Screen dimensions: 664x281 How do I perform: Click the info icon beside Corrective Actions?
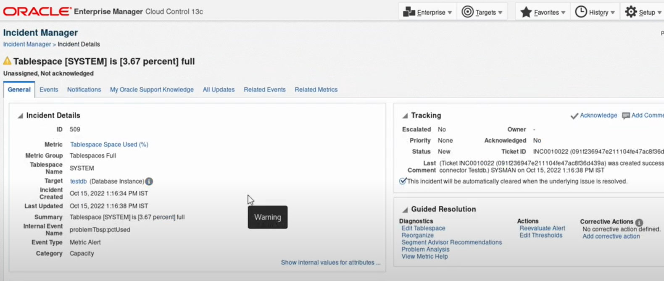[x=639, y=222]
